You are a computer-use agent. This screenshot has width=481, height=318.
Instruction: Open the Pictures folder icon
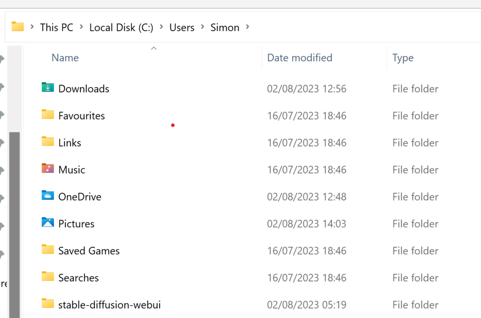tap(47, 223)
